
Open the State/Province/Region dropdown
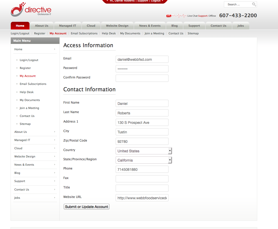point(170,160)
